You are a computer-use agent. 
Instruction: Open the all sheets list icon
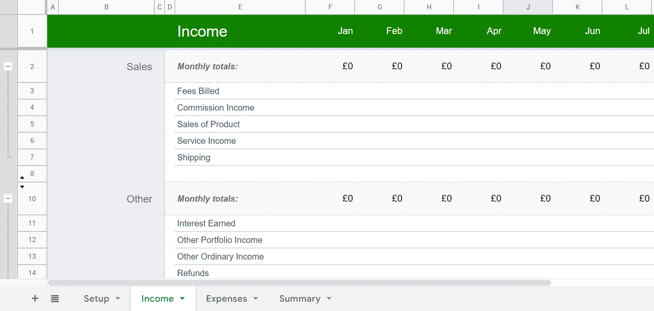click(55, 299)
